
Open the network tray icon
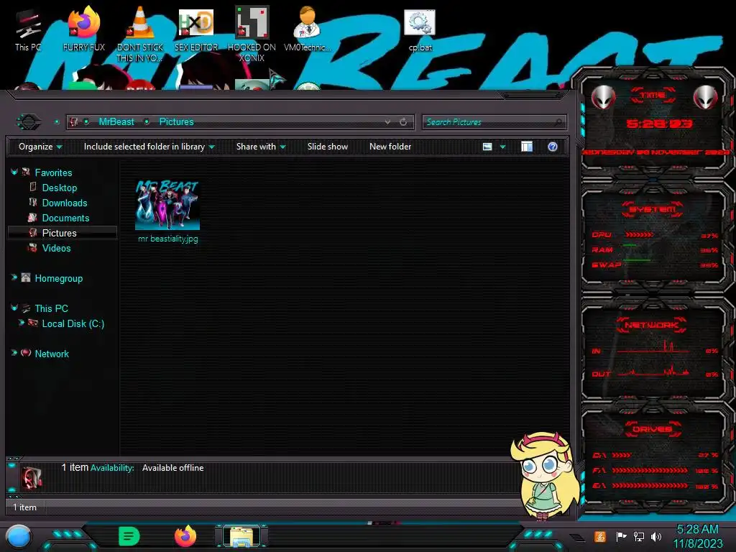[639, 536]
